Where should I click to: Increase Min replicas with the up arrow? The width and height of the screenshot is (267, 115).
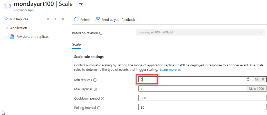[248, 78]
